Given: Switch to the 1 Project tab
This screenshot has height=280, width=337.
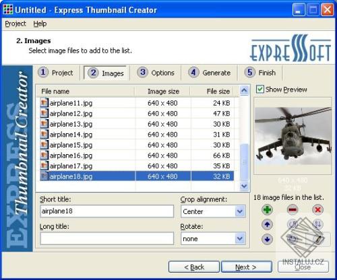Looking at the screenshot, I should (x=56, y=73).
